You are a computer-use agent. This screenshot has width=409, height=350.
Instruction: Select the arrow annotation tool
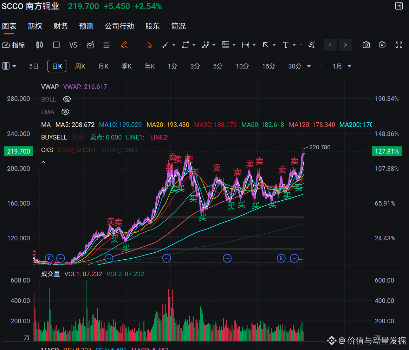pos(266,45)
